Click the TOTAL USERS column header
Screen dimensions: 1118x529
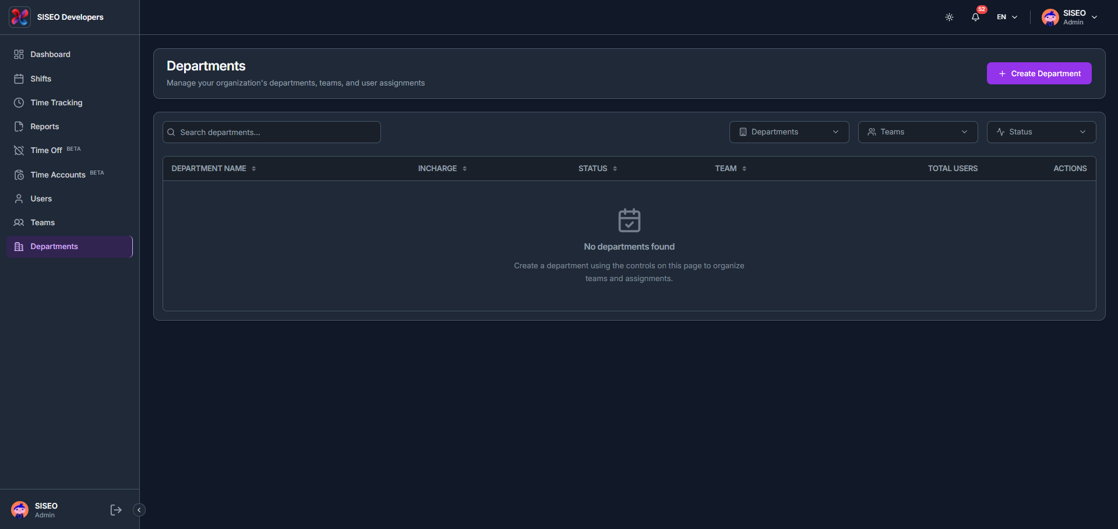tap(953, 168)
